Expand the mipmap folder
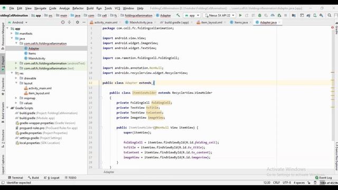The width and height of the screenshot is (338, 190). tap(16, 98)
